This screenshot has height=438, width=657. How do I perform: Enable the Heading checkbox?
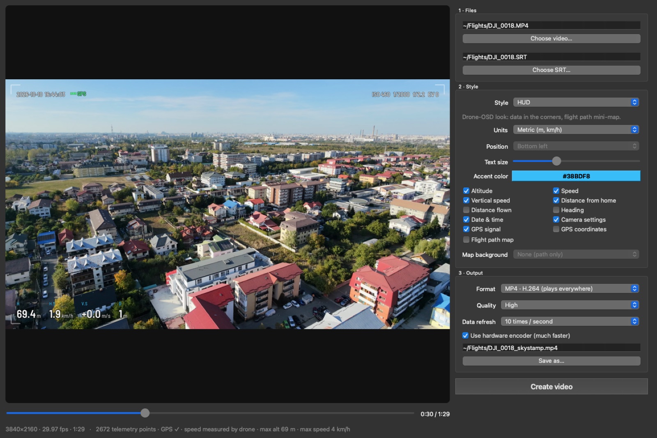point(556,210)
